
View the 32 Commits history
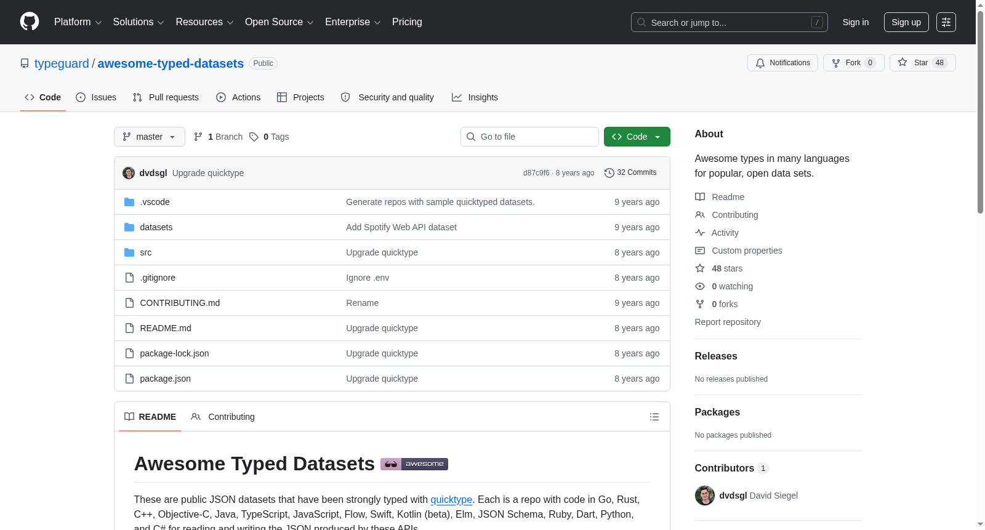(630, 173)
